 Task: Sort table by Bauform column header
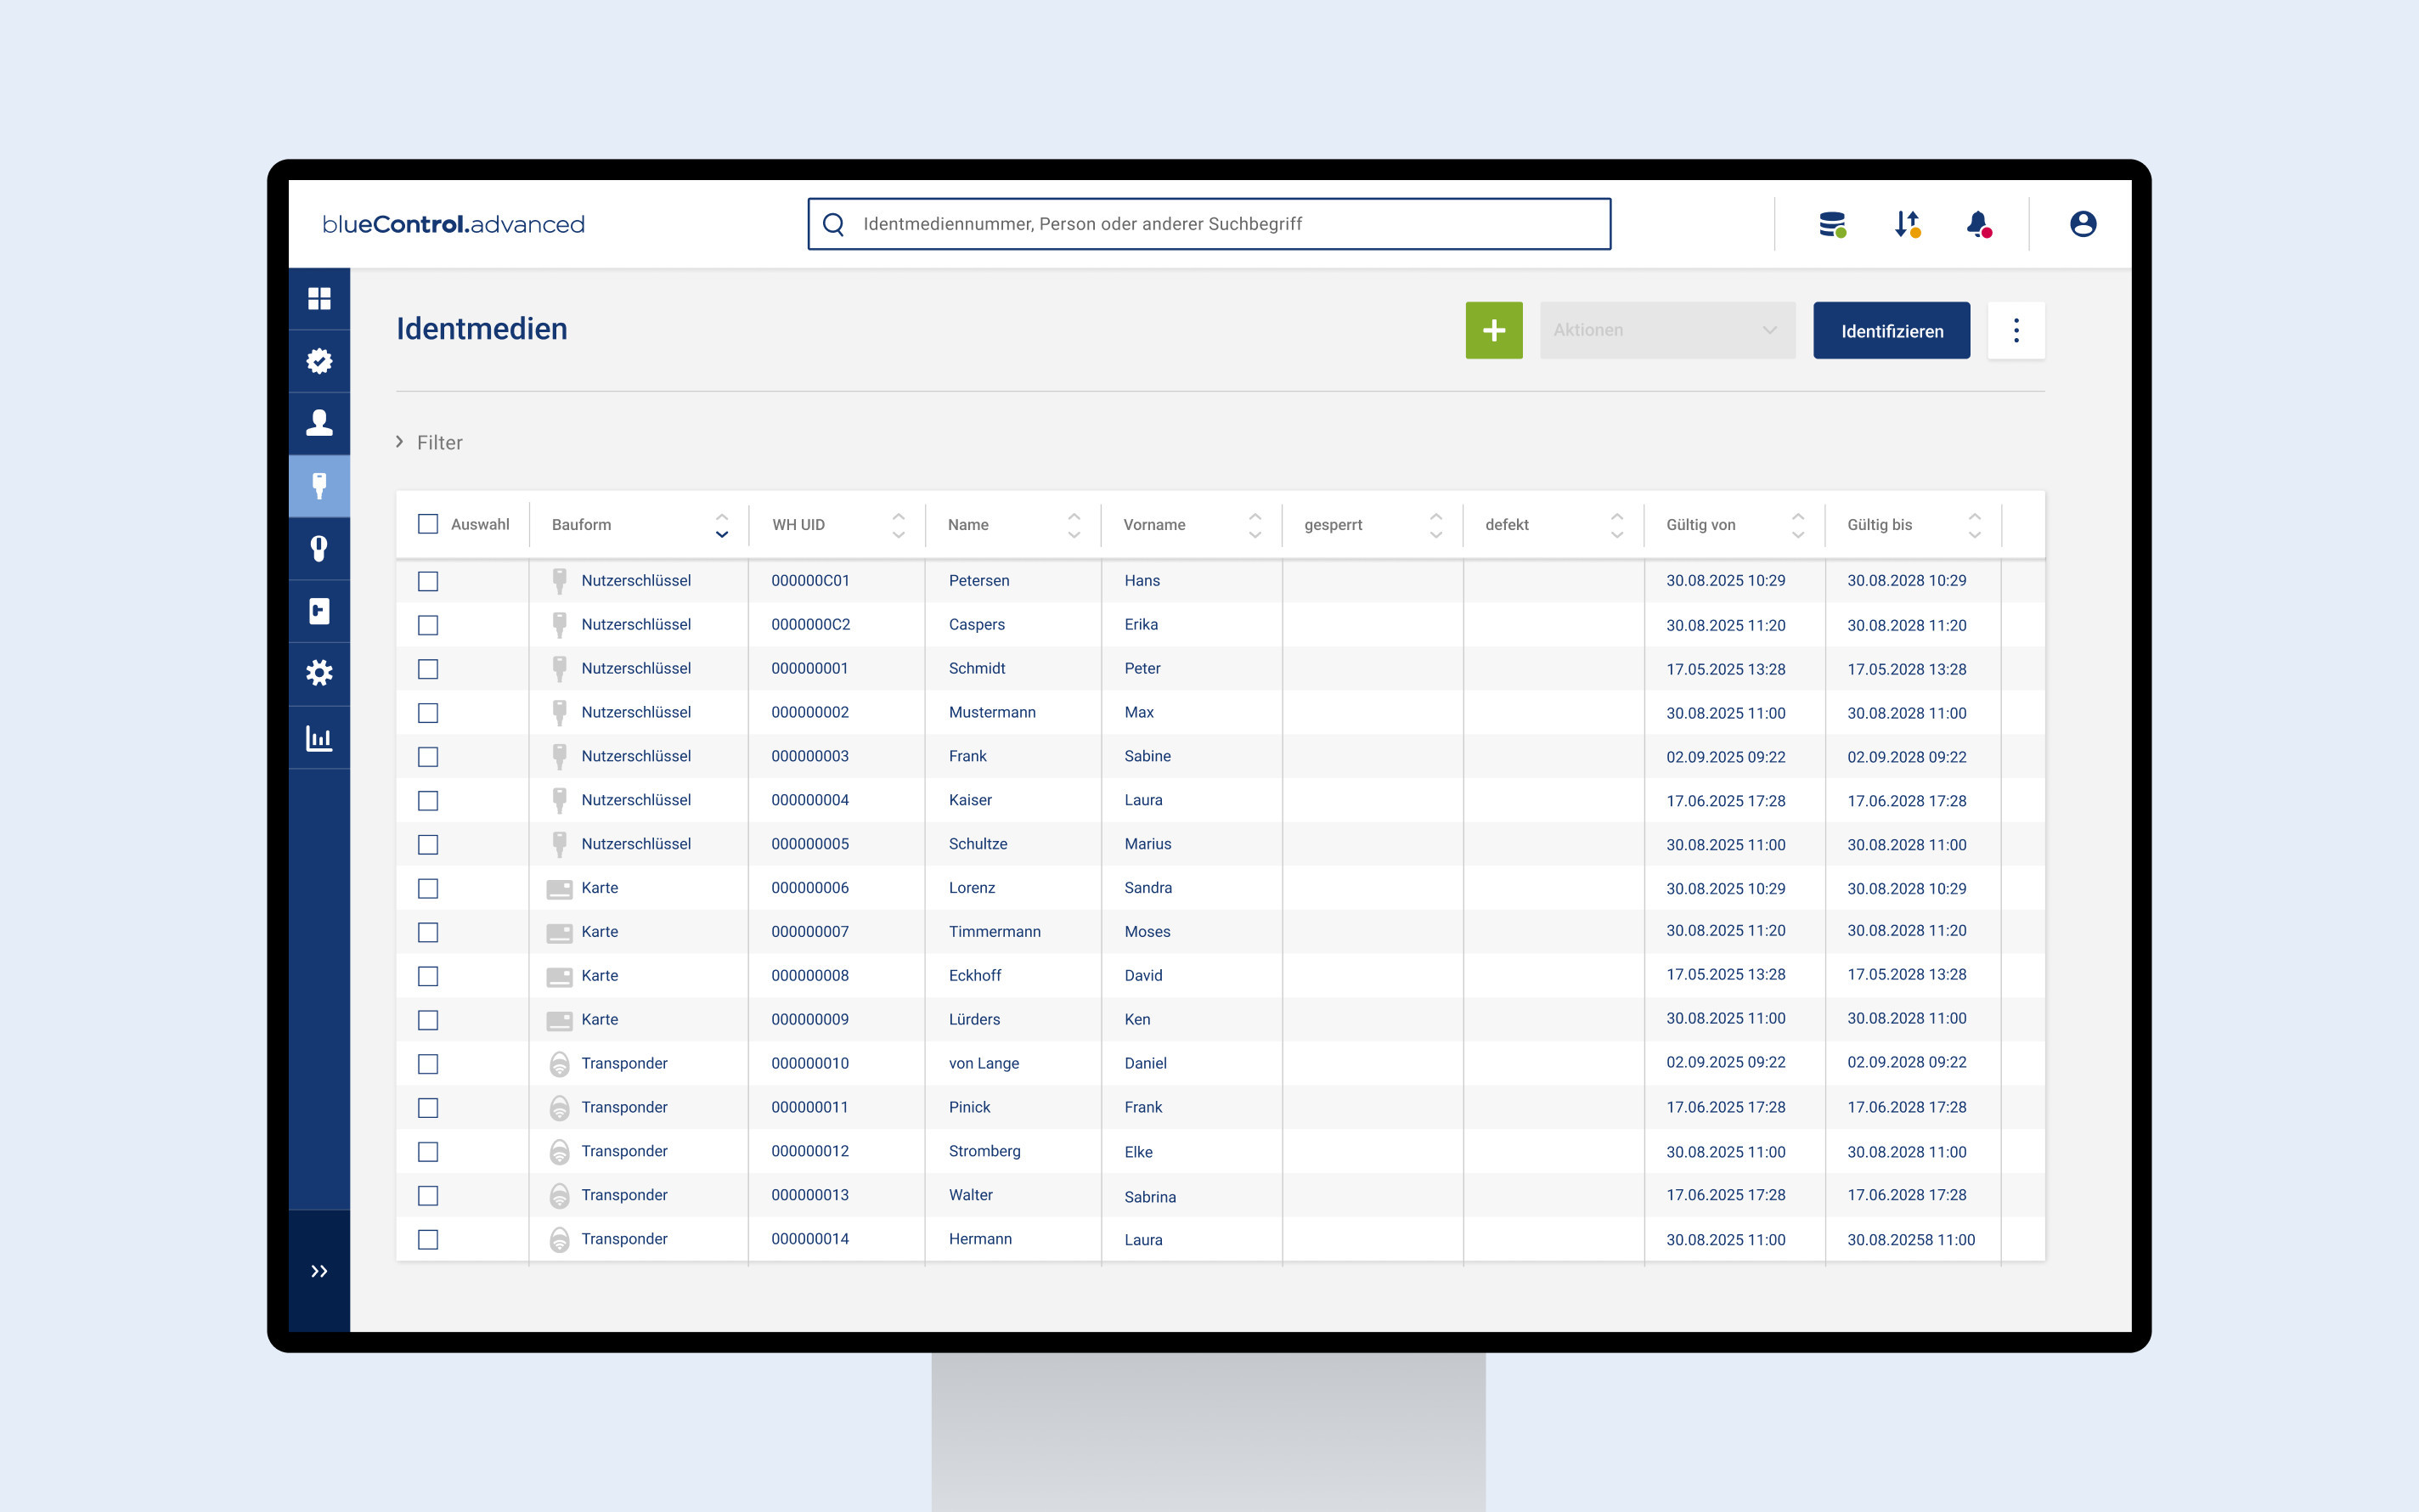(x=582, y=524)
